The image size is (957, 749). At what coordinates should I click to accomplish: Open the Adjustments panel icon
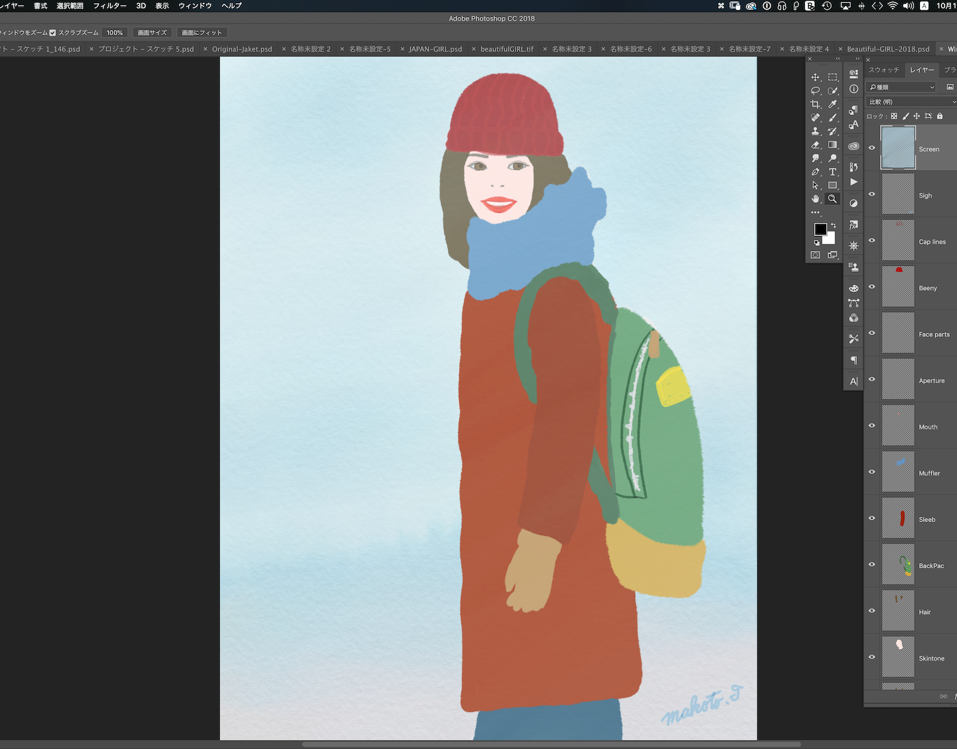tap(854, 204)
